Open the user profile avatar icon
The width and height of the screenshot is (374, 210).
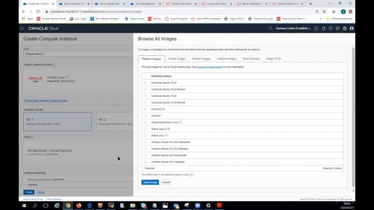tap(352, 29)
